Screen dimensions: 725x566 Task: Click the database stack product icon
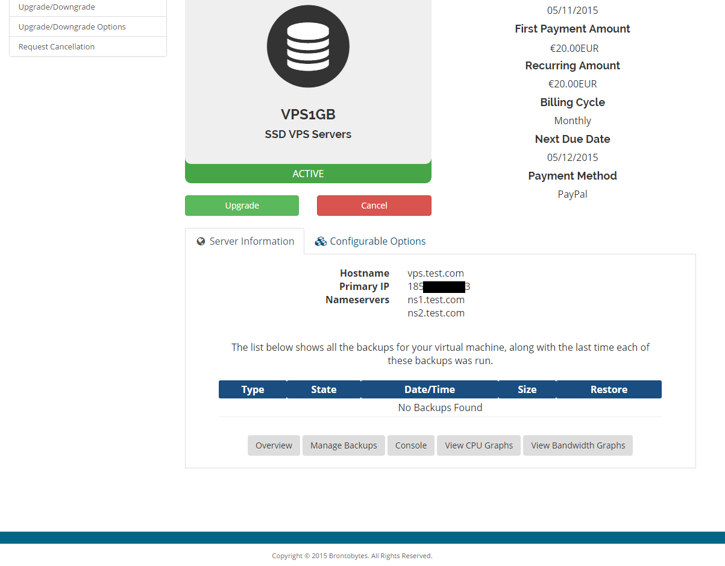(308, 46)
